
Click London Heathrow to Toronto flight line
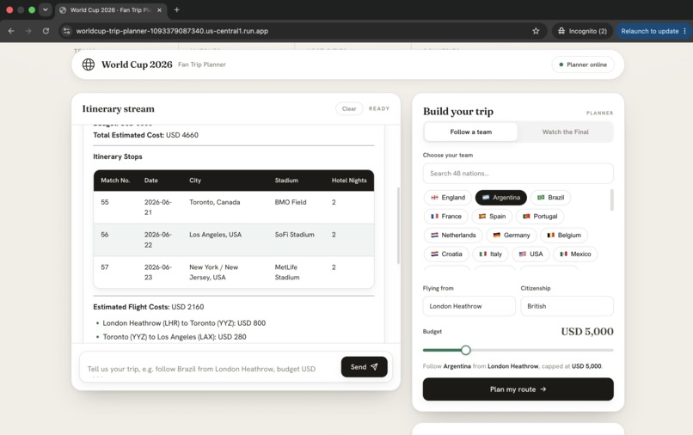point(184,323)
